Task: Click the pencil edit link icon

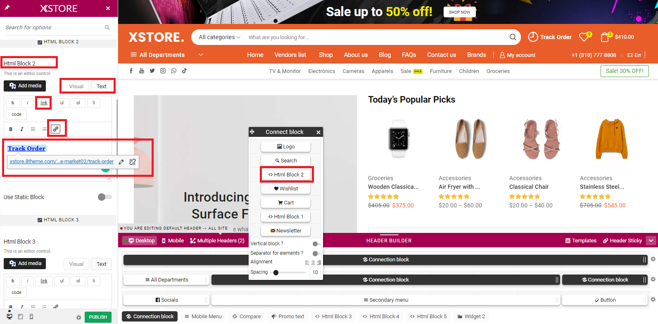Action: (x=121, y=162)
